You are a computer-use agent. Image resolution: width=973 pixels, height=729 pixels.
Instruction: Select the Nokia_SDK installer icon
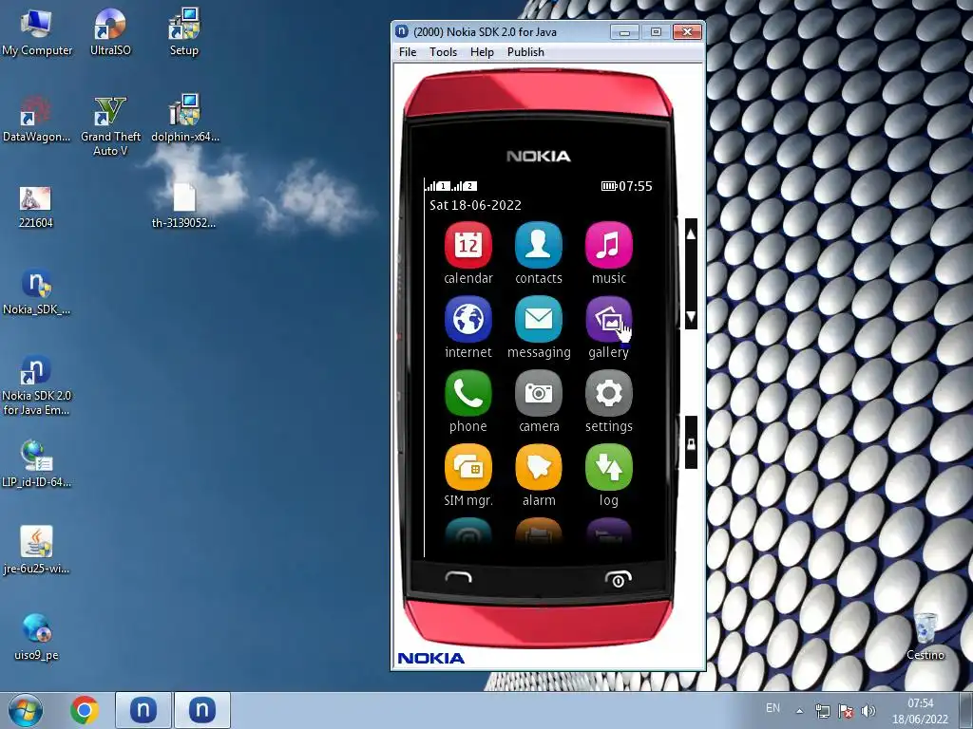point(37,292)
